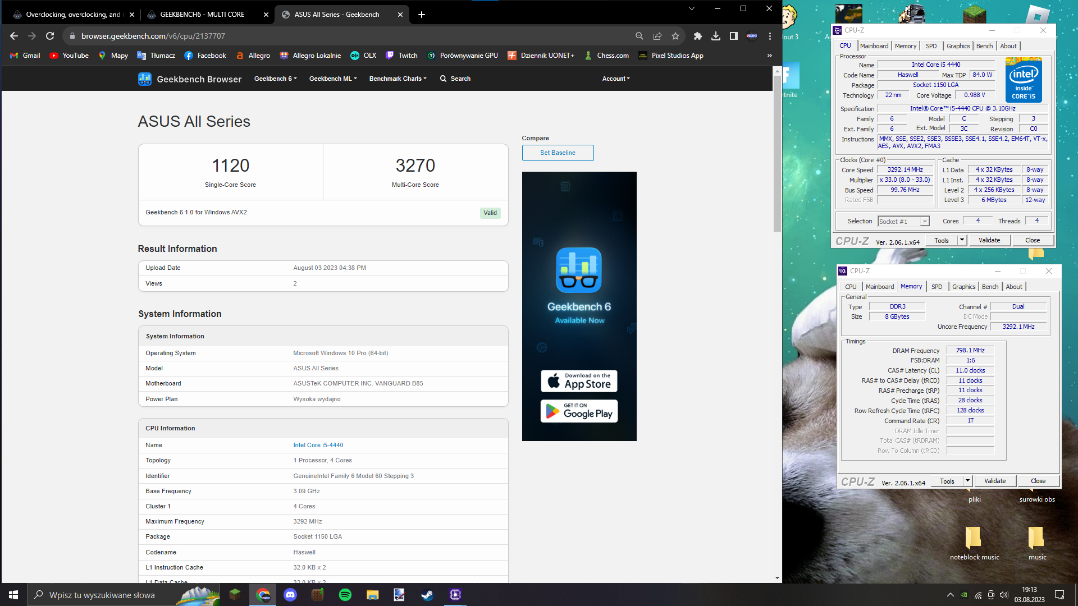1078x606 pixels.
Task: Open the volume control in the system tray
Action: (1004, 595)
